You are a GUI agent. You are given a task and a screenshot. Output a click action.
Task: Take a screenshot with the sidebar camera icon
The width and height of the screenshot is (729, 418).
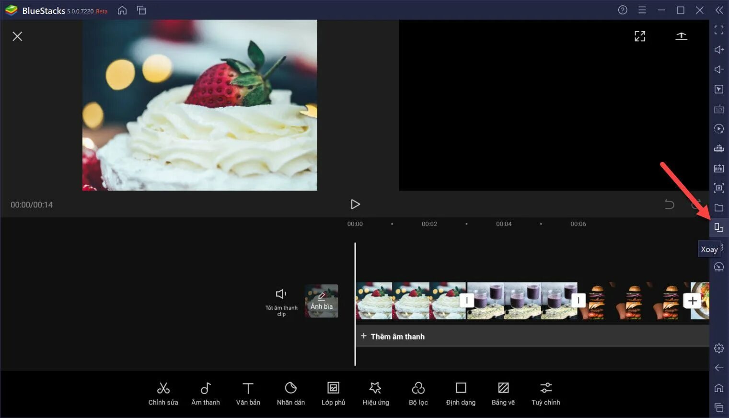coord(719,188)
